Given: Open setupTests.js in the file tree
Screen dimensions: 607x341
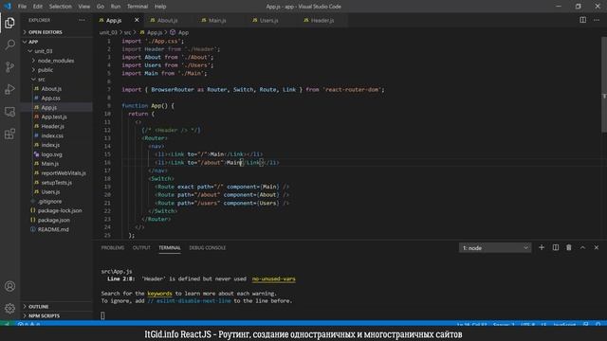Looking at the screenshot, I should point(57,183).
